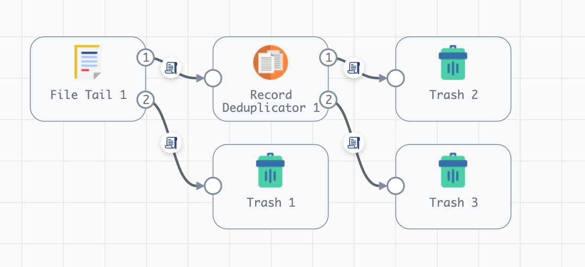Select the File Tail 1 label
Screen dimensions: 585x267
point(88,95)
